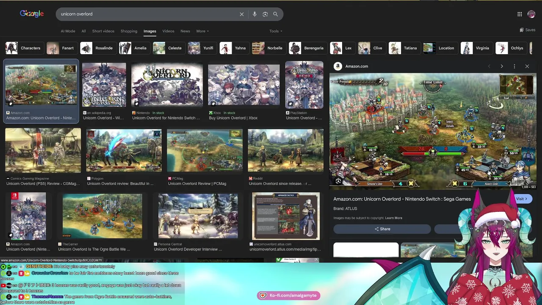Click the magnifier search icon
542x305 pixels.
(x=275, y=14)
